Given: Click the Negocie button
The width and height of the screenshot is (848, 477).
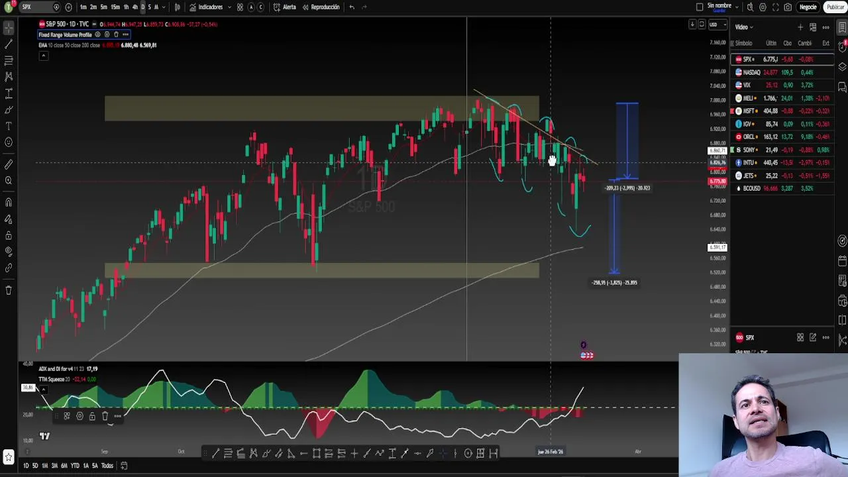Looking at the screenshot, I should (x=808, y=7).
